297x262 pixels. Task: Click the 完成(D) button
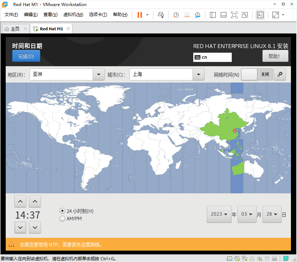coord(26,56)
